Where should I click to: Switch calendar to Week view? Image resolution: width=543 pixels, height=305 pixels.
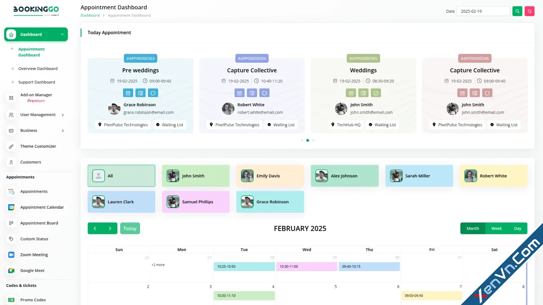click(x=496, y=228)
